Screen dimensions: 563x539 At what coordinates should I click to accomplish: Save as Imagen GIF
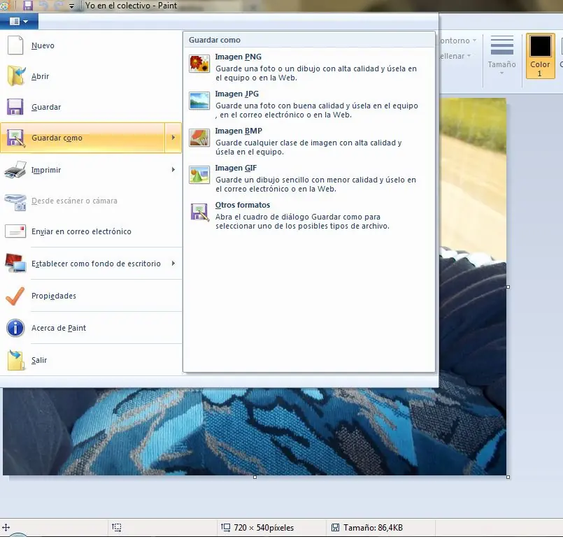(309, 178)
